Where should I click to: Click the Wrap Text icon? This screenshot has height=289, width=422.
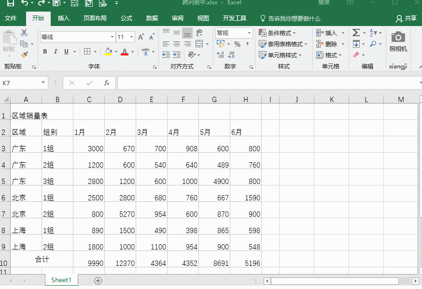point(198,33)
